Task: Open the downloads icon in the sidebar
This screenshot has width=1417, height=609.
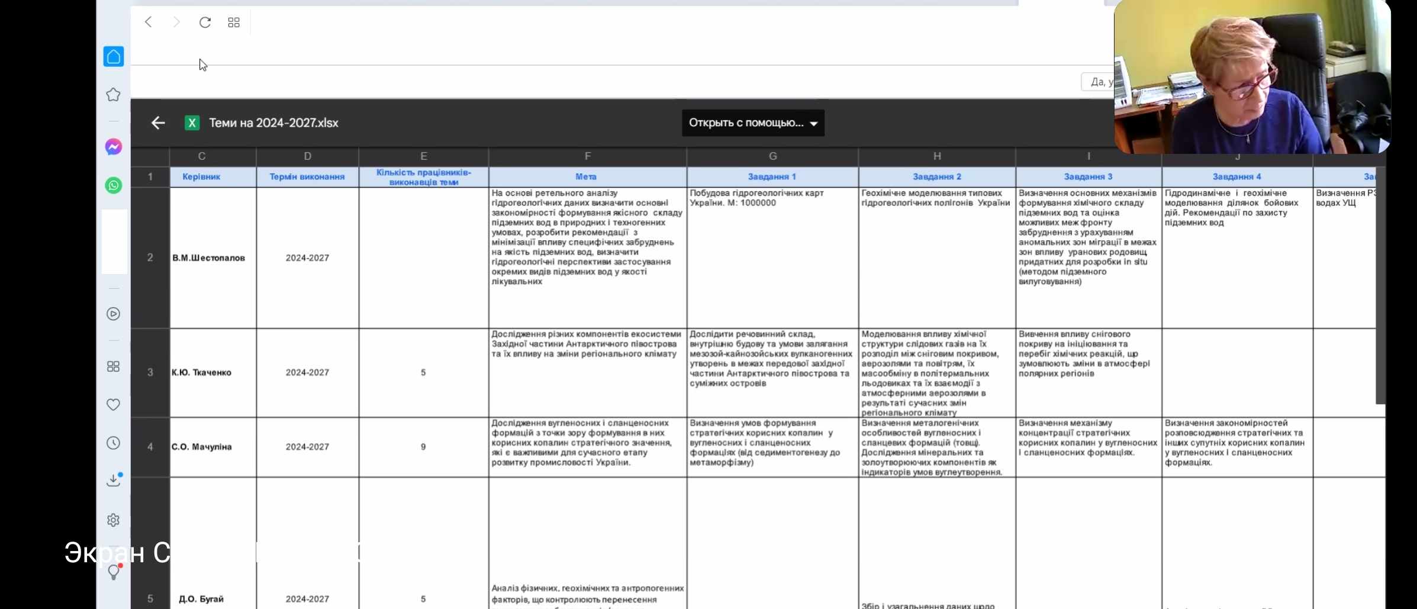Action: click(x=114, y=480)
